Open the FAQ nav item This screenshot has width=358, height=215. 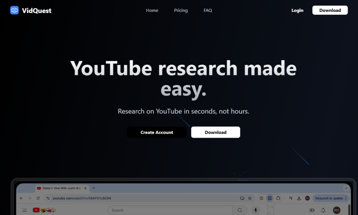coord(208,10)
